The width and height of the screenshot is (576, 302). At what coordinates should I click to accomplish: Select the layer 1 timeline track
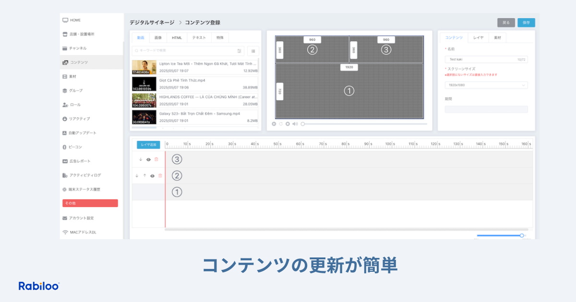[x=349, y=192]
